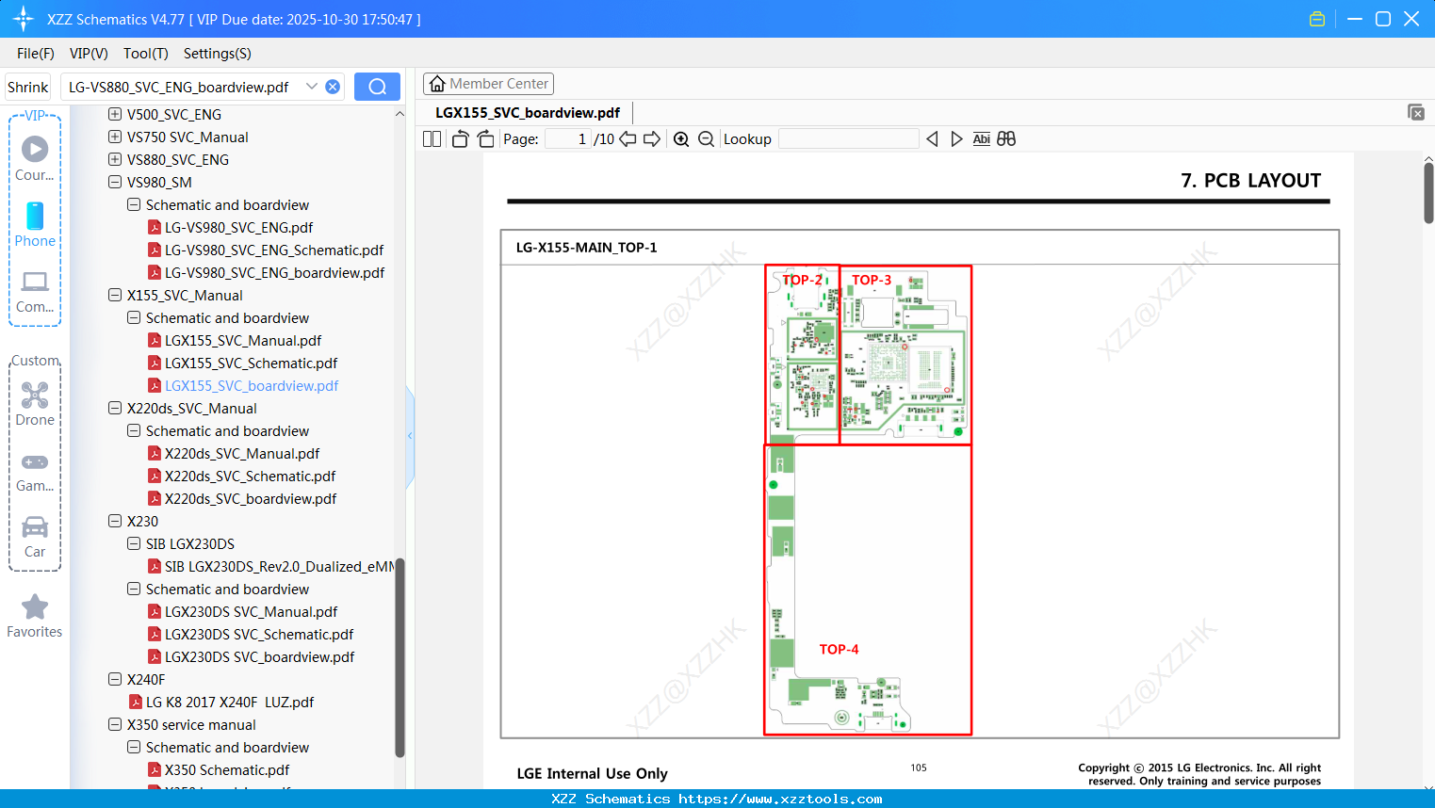This screenshot has width=1435, height=808.
Task: Open the VIP(V) menu
Action: (x=89, y=54)
